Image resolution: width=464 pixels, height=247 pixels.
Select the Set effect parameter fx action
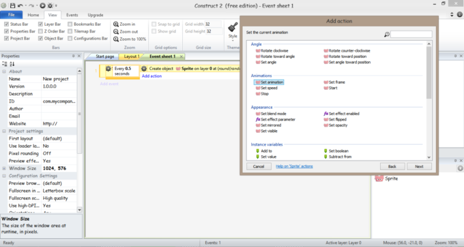click(275, 120)
